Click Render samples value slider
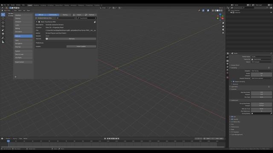Viewport: 273px width, 153px height. click(x=261, y=74)
